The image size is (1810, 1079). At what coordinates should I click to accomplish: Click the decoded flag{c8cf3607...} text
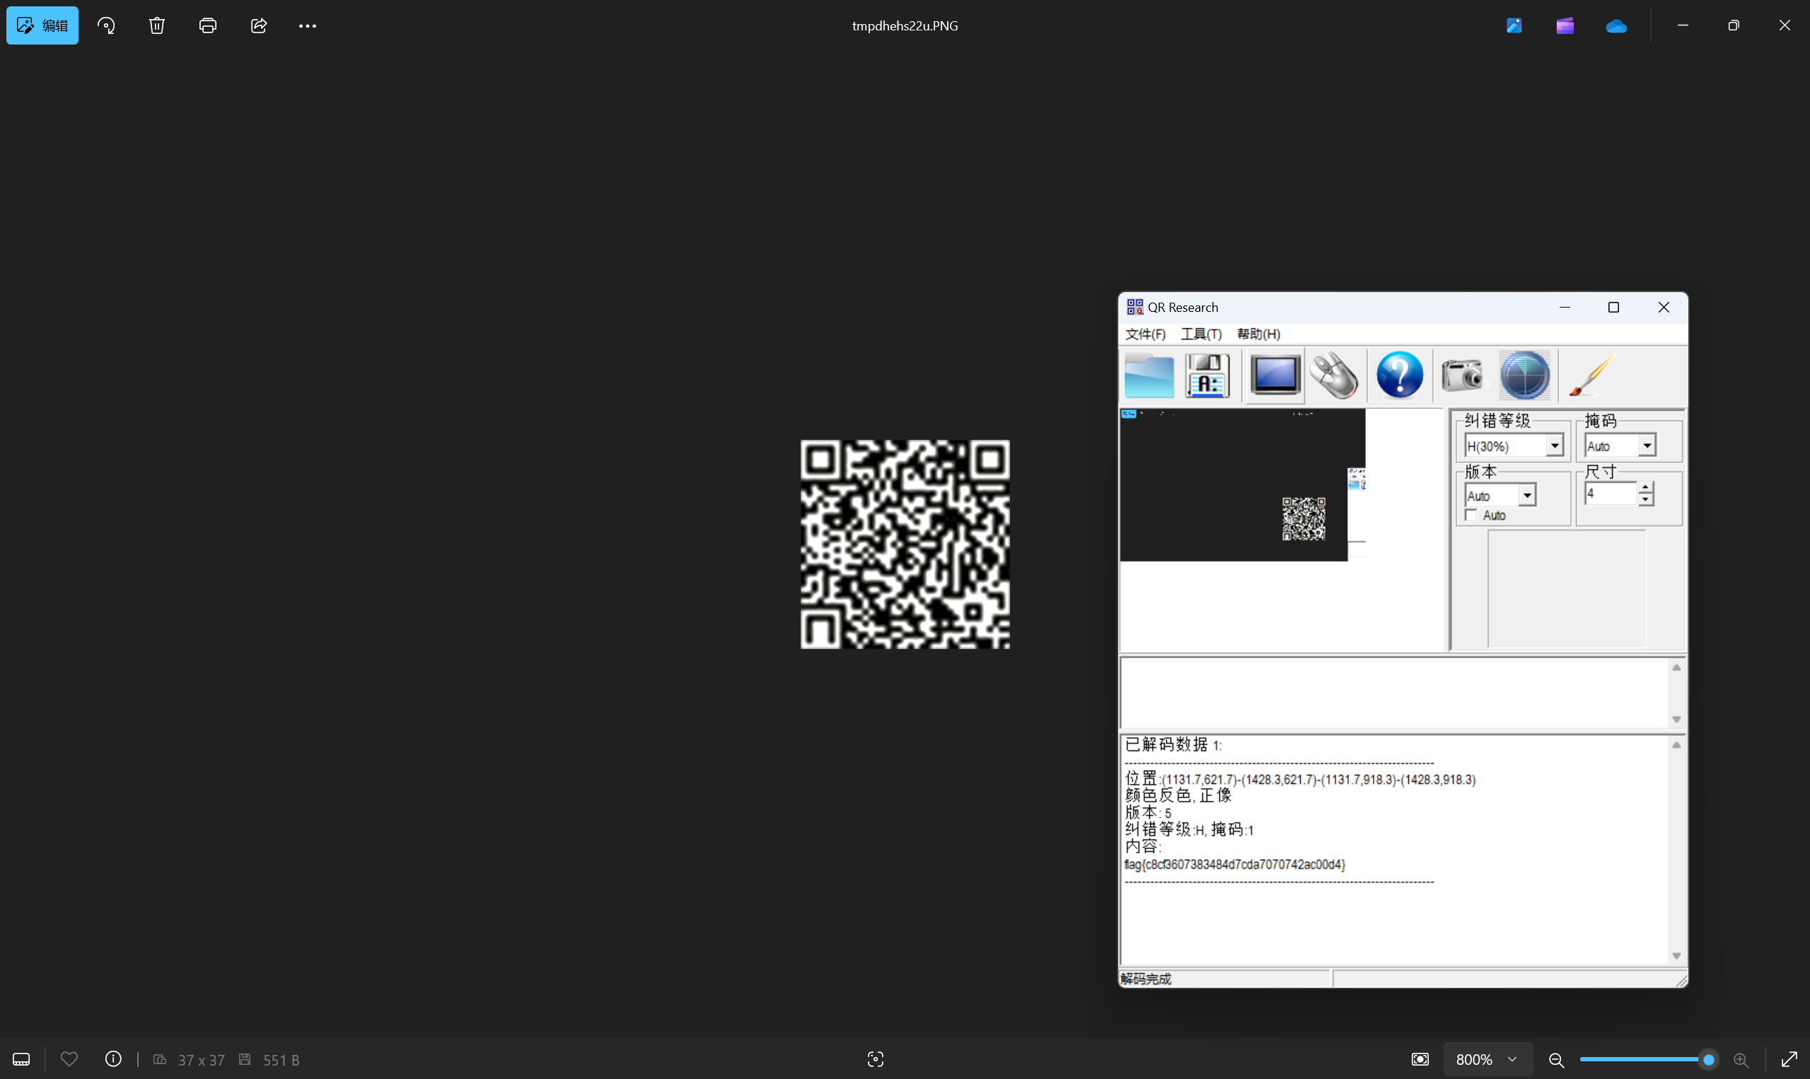click(1235, 865)
